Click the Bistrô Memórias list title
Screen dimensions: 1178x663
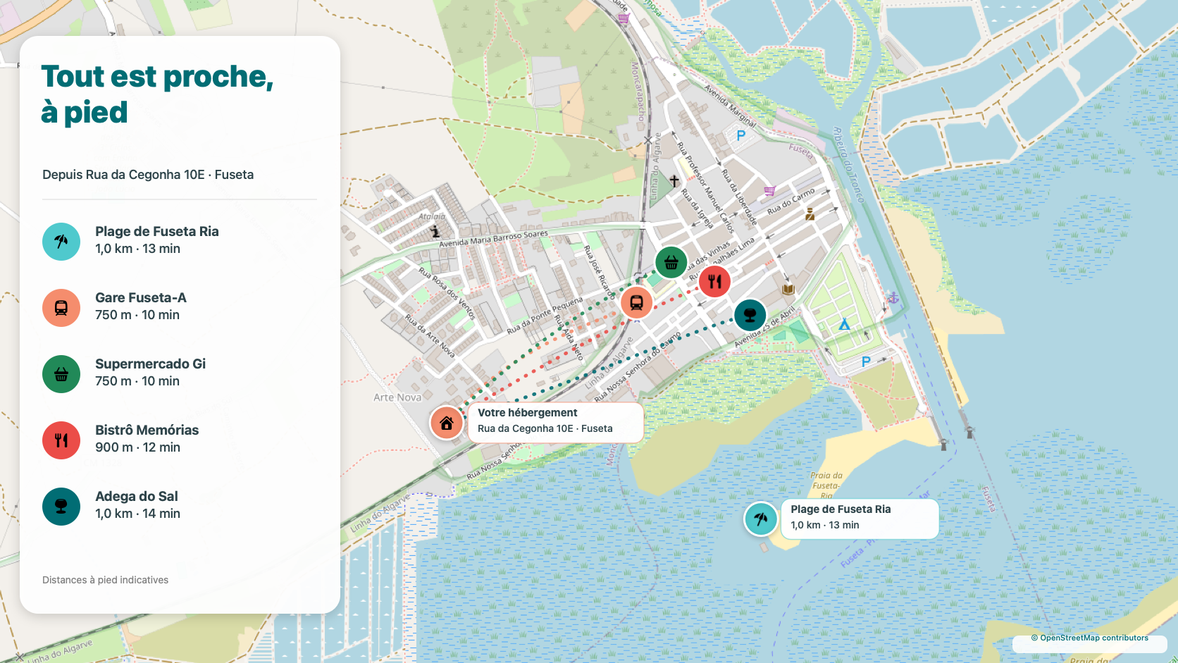coord(147,430)
